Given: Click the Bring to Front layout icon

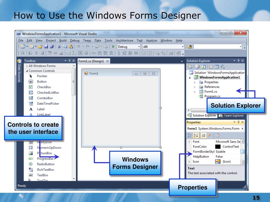Looking at the screenshot, I should click(157, 53).
